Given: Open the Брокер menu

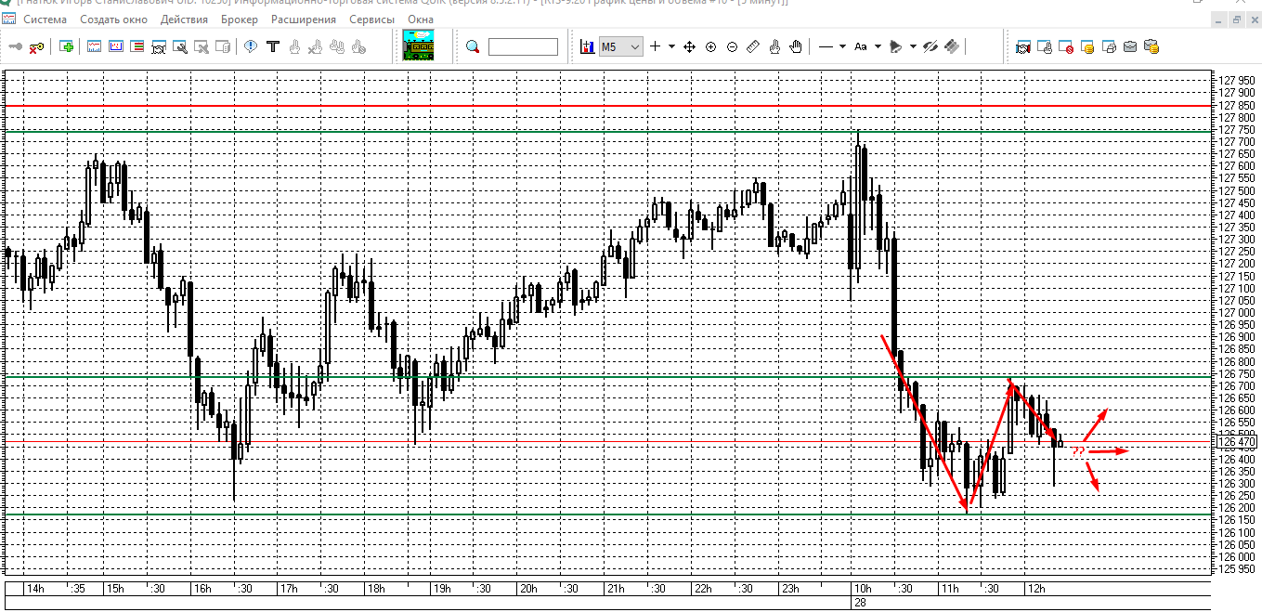Looking at the screenshot, I should (240, 19).
